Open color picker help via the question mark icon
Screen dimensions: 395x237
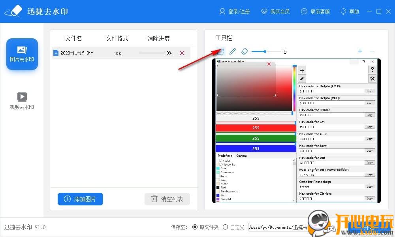[372, 70]
